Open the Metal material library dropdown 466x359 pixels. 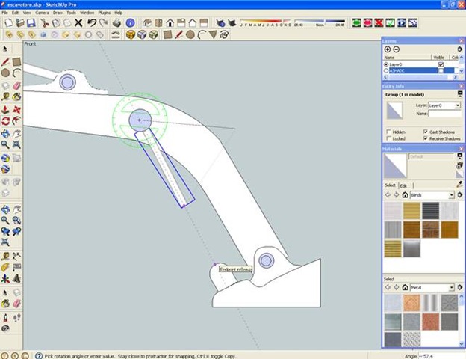[451, 287]
